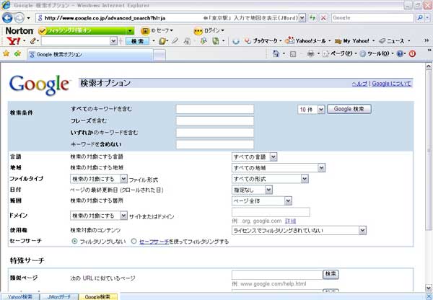Select the セーフサーチ filtering radio button
Image resolution: width=433 pixels, height=300 pixels.
pyautogui.click(x=134, y=241)
